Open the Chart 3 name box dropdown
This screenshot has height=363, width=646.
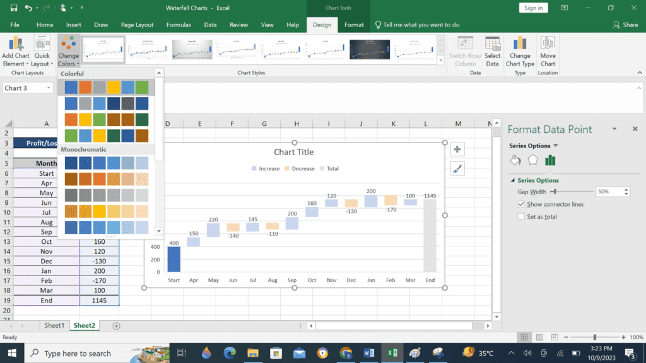[x=49, y=88]
